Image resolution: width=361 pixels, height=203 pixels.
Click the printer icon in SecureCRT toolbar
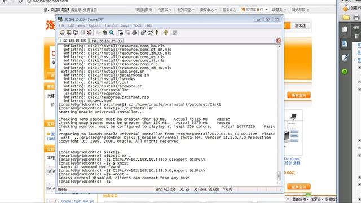pyautogui.click(x=134, y=33)
